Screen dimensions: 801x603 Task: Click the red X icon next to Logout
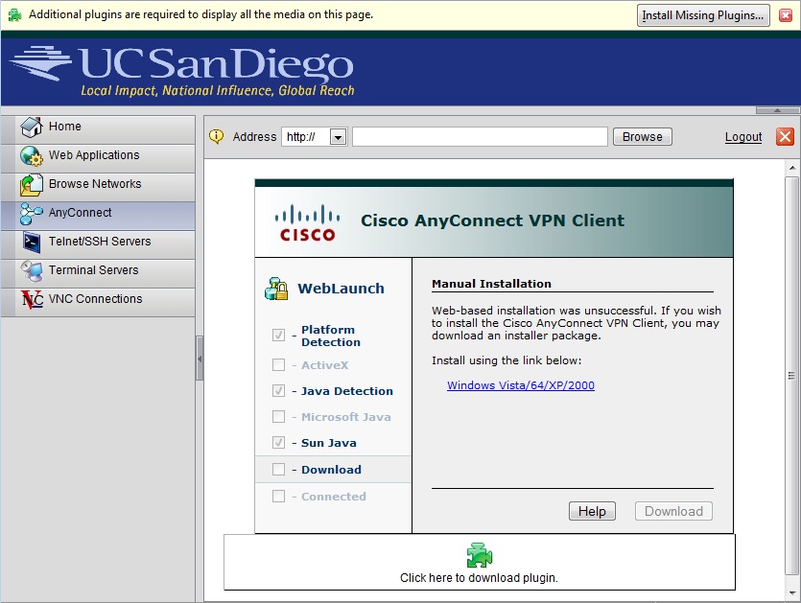785,136
